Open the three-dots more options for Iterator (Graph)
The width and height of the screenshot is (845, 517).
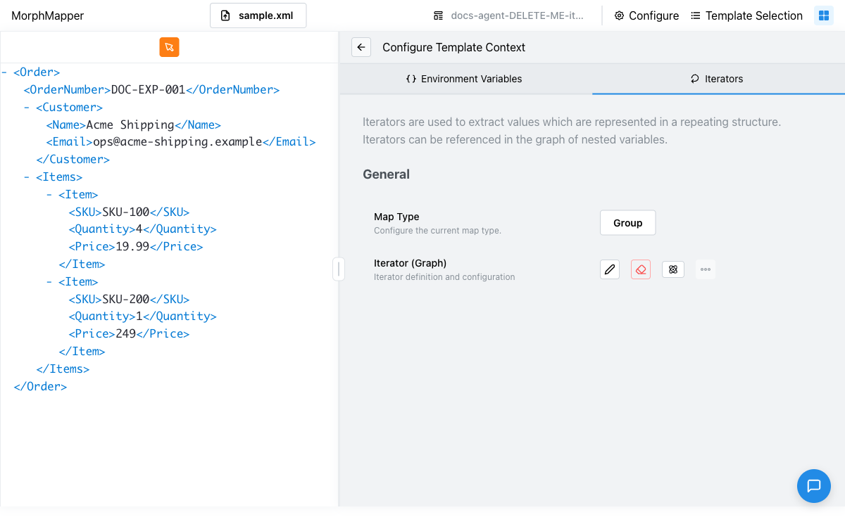[706, 269]
